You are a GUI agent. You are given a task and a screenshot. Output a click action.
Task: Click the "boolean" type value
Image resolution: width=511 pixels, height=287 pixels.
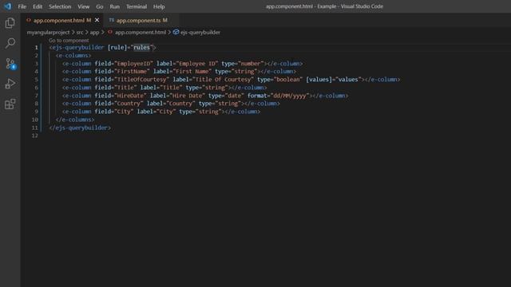pos(288,80)
